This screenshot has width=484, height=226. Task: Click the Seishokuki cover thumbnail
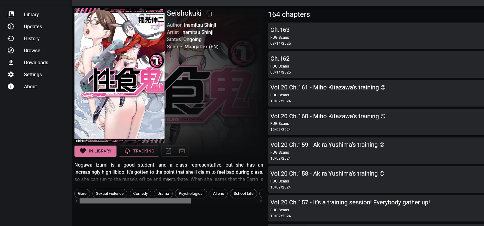coord(119,76)
